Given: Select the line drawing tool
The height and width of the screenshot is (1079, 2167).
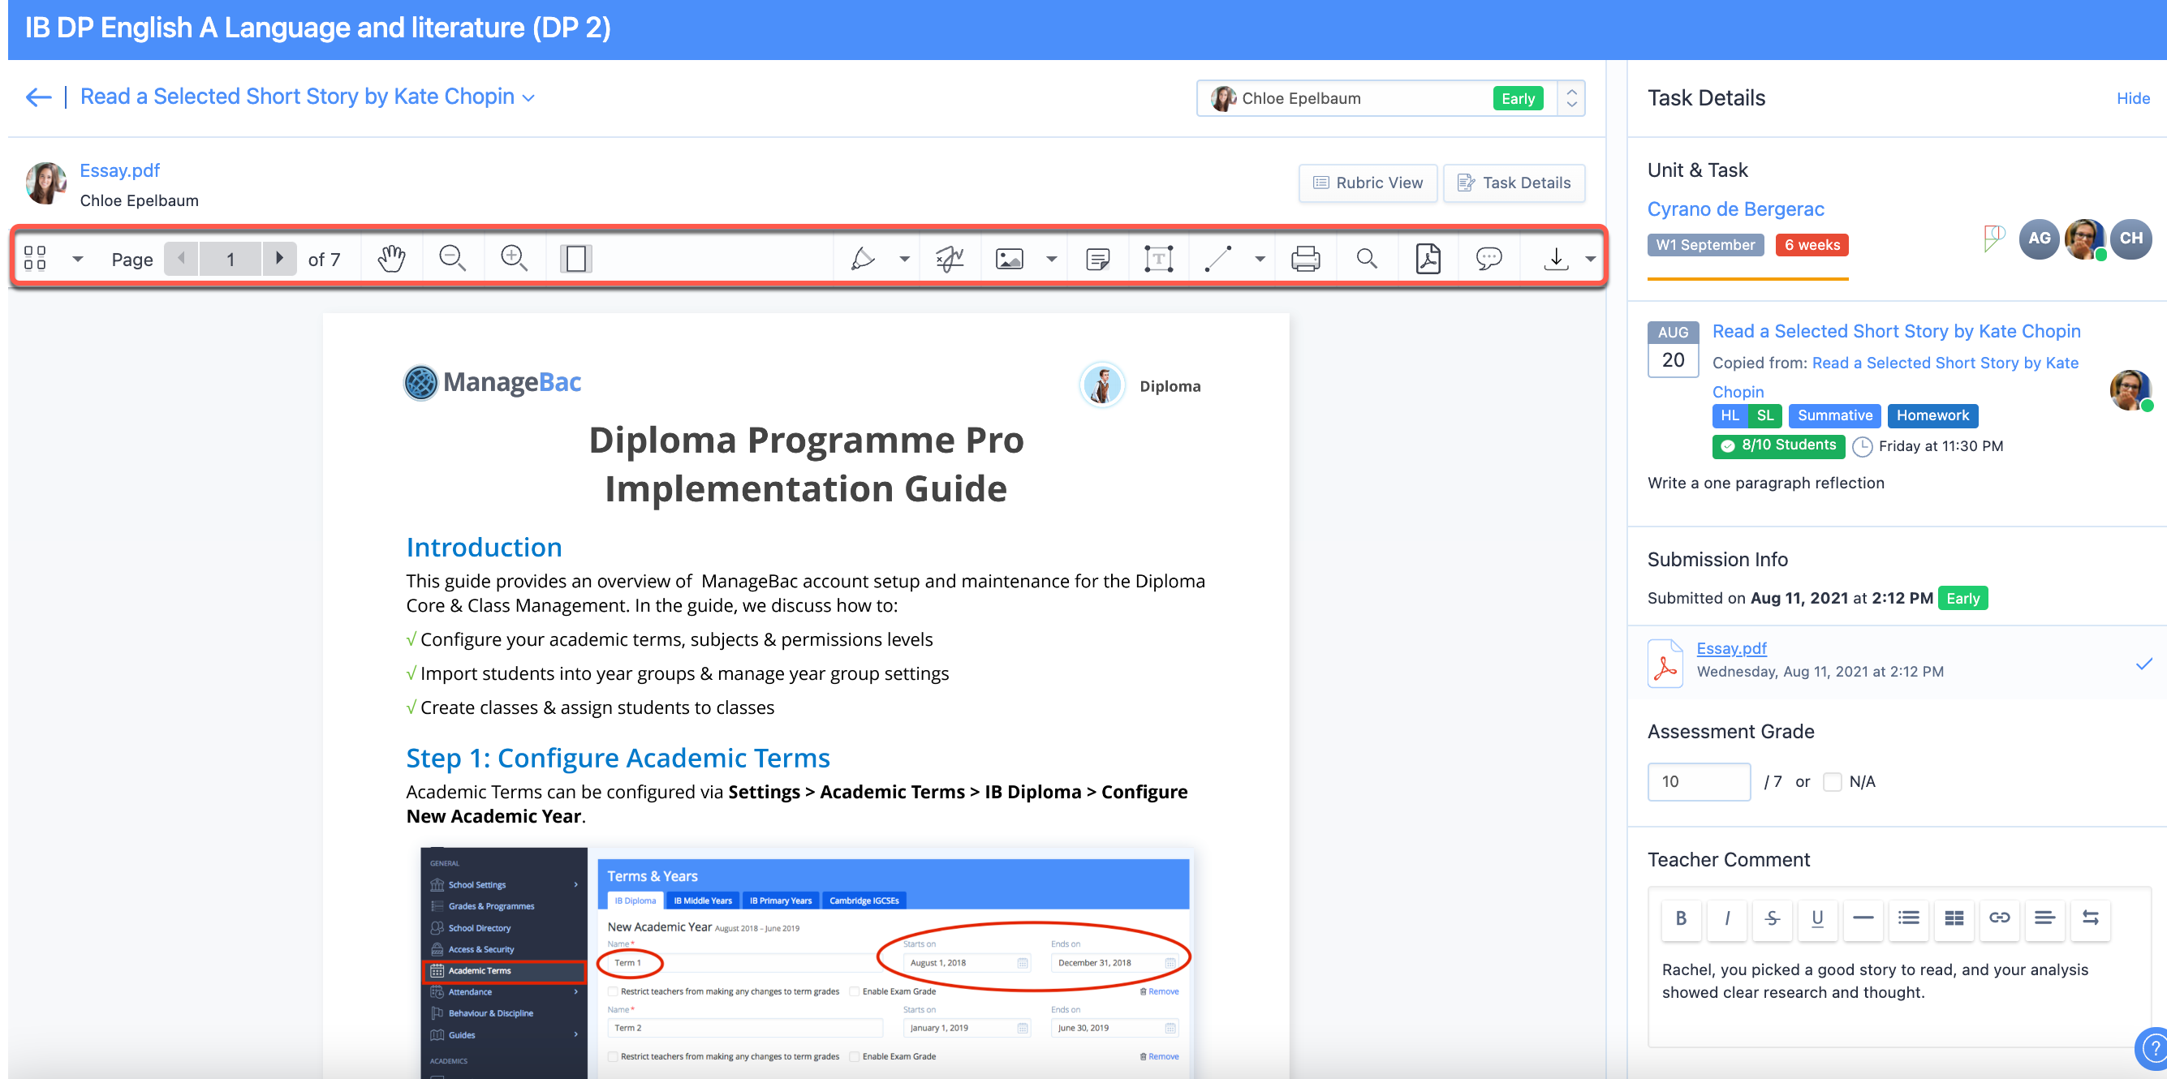Looking at the screenshot, I should (1218, 258).
